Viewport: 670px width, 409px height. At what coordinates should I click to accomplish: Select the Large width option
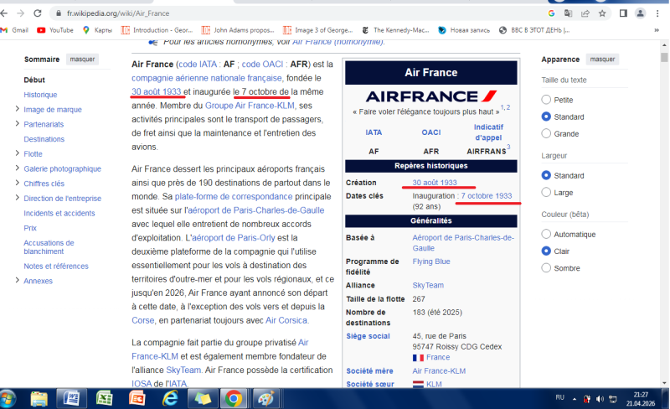(x=547, y=192)
